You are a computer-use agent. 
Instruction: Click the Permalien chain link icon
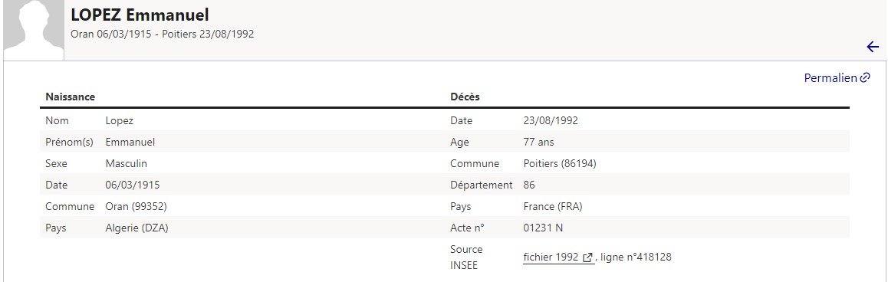[x=865, y=78]
